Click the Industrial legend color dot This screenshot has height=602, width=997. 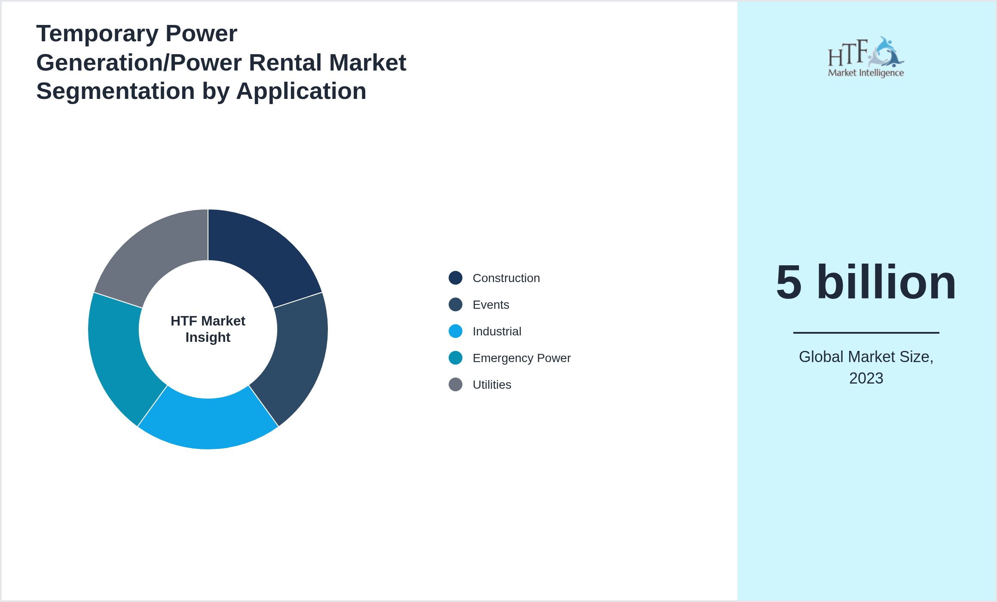coord(456,331)
